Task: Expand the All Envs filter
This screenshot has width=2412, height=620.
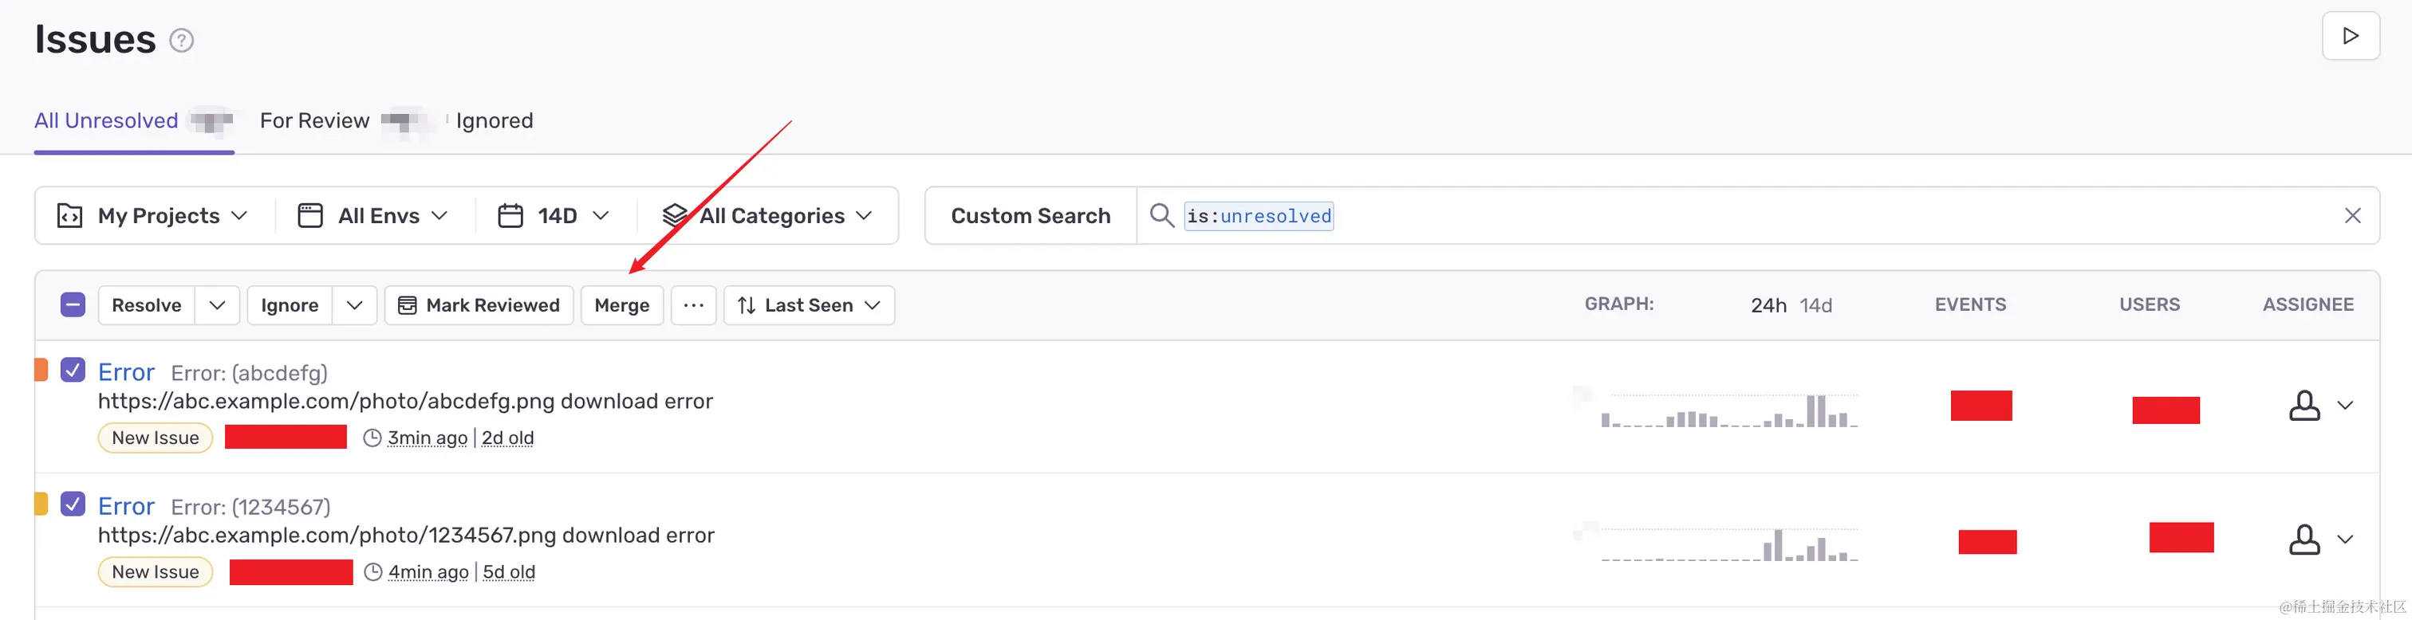Action: click(373, 216)
